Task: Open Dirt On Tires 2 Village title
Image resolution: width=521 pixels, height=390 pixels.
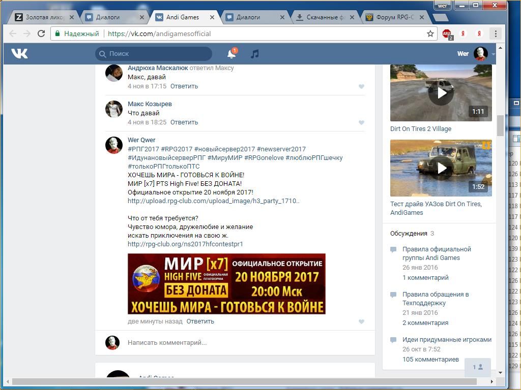Action: 421,129
